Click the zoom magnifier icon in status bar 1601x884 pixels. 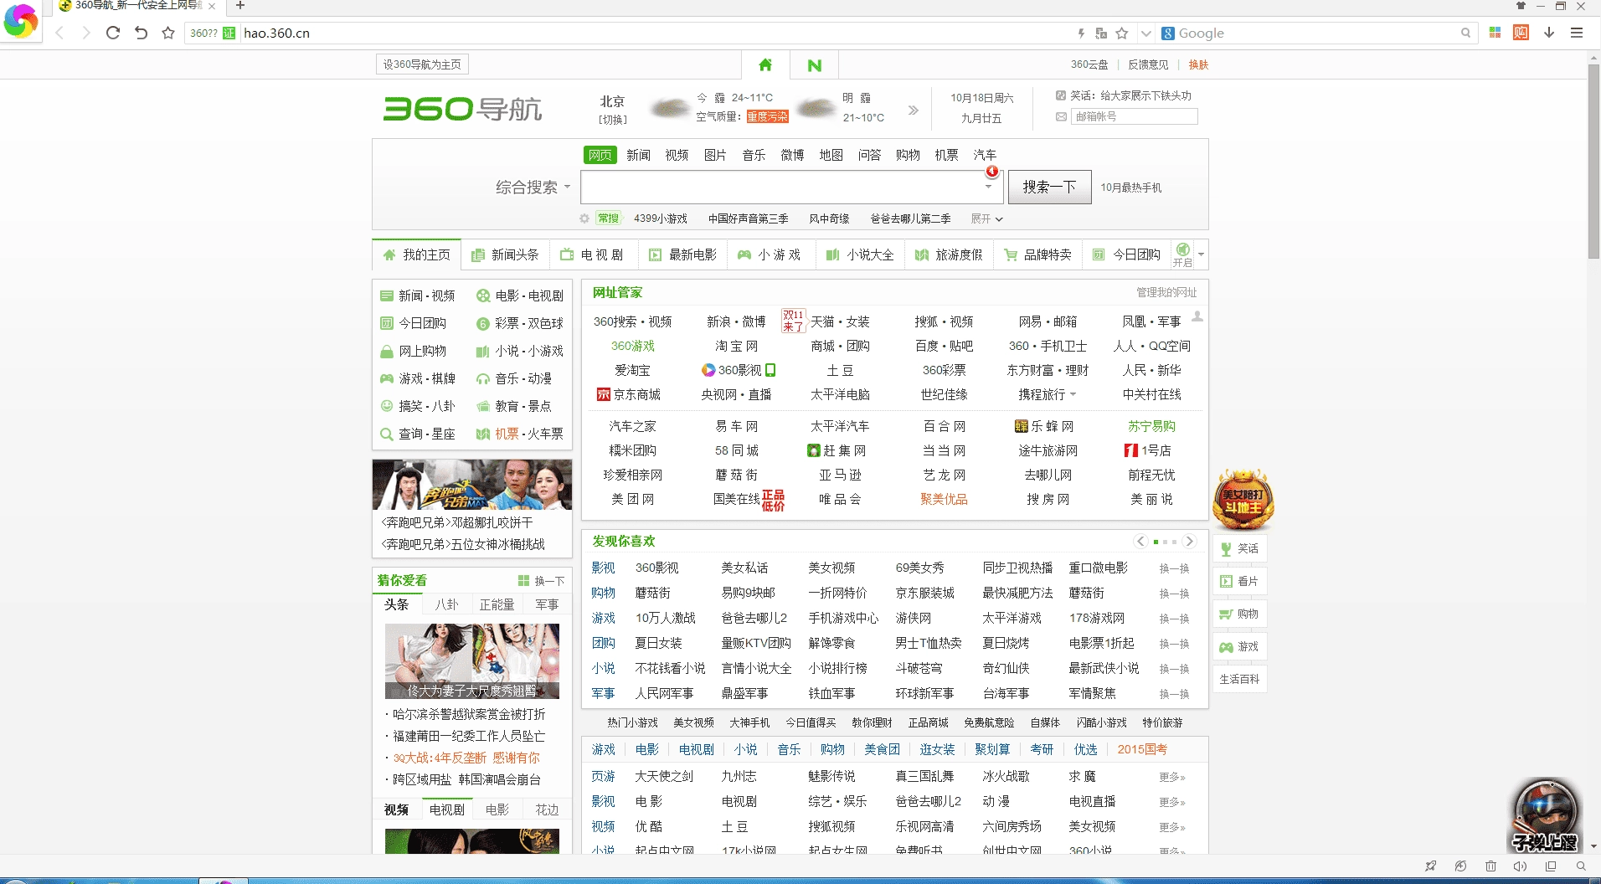[x=1581, y=866]
